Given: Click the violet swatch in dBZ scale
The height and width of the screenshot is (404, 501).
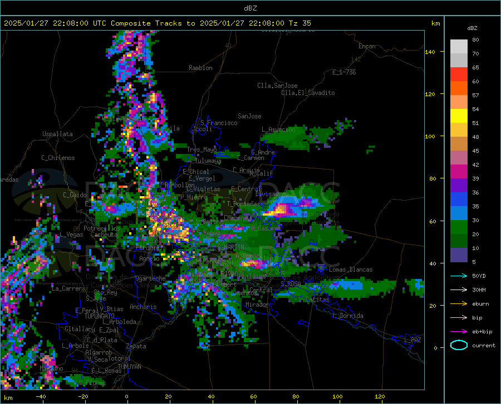Looking at the screenshot, I should tap(459, 186).
